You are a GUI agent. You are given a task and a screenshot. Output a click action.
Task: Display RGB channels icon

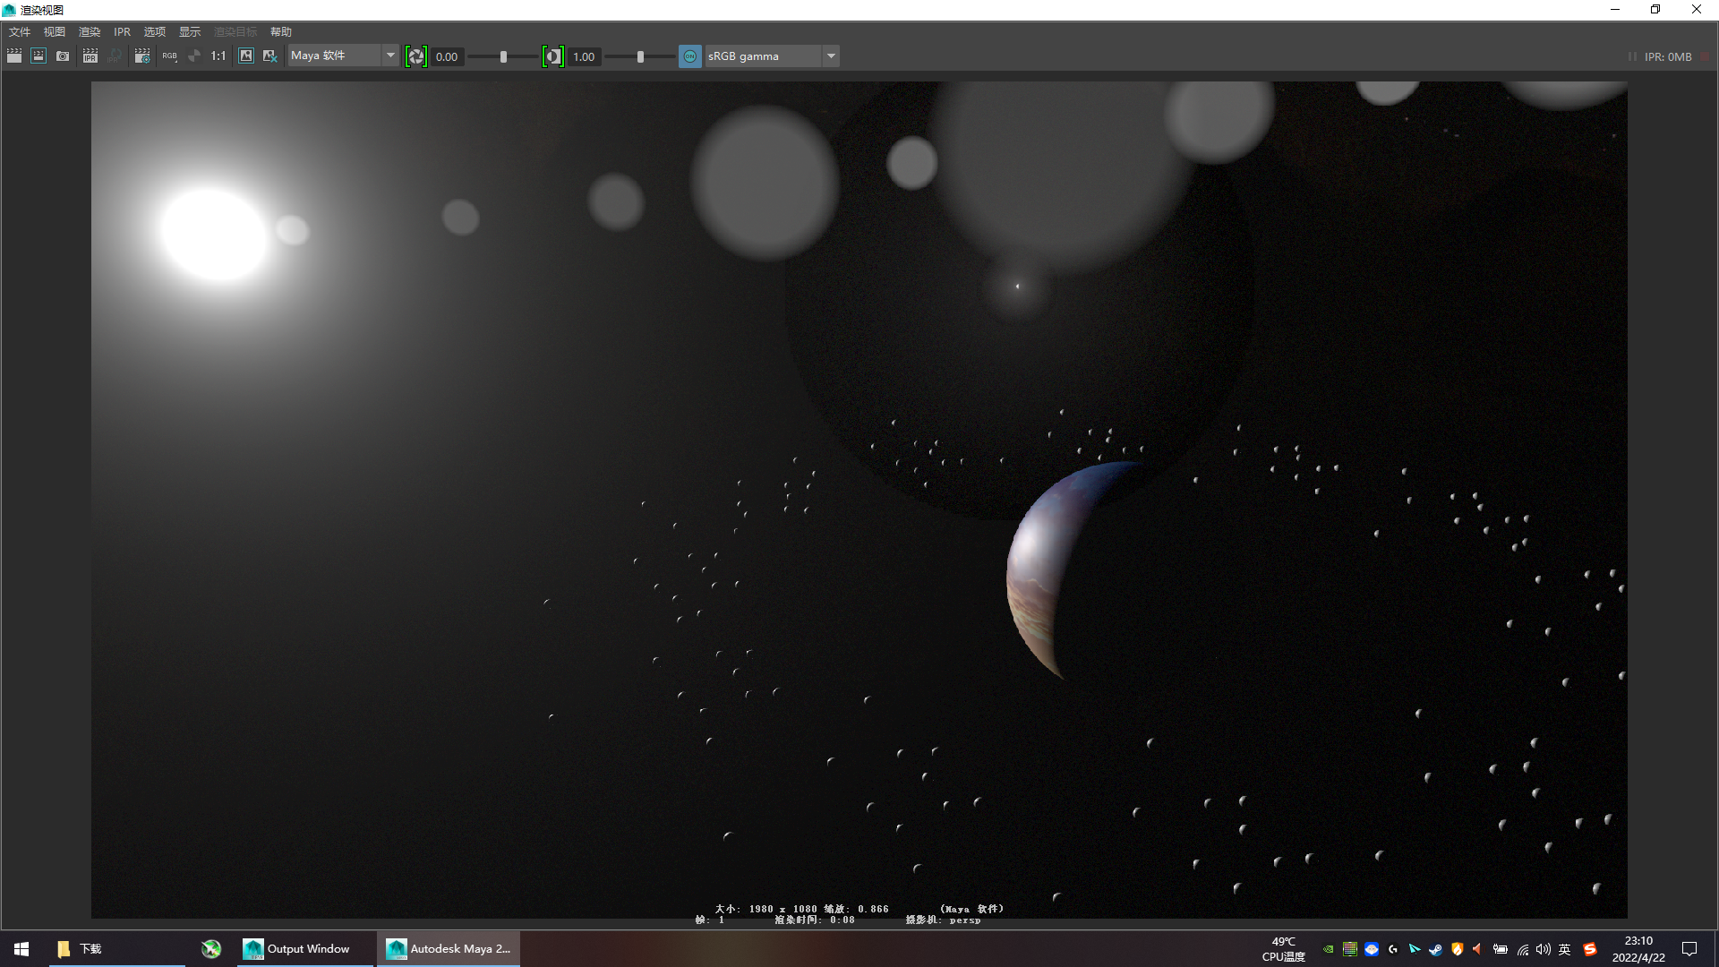pyautogui.click(x=169, y=56)
